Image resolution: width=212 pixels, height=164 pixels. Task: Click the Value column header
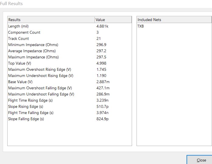coord(113,20)
